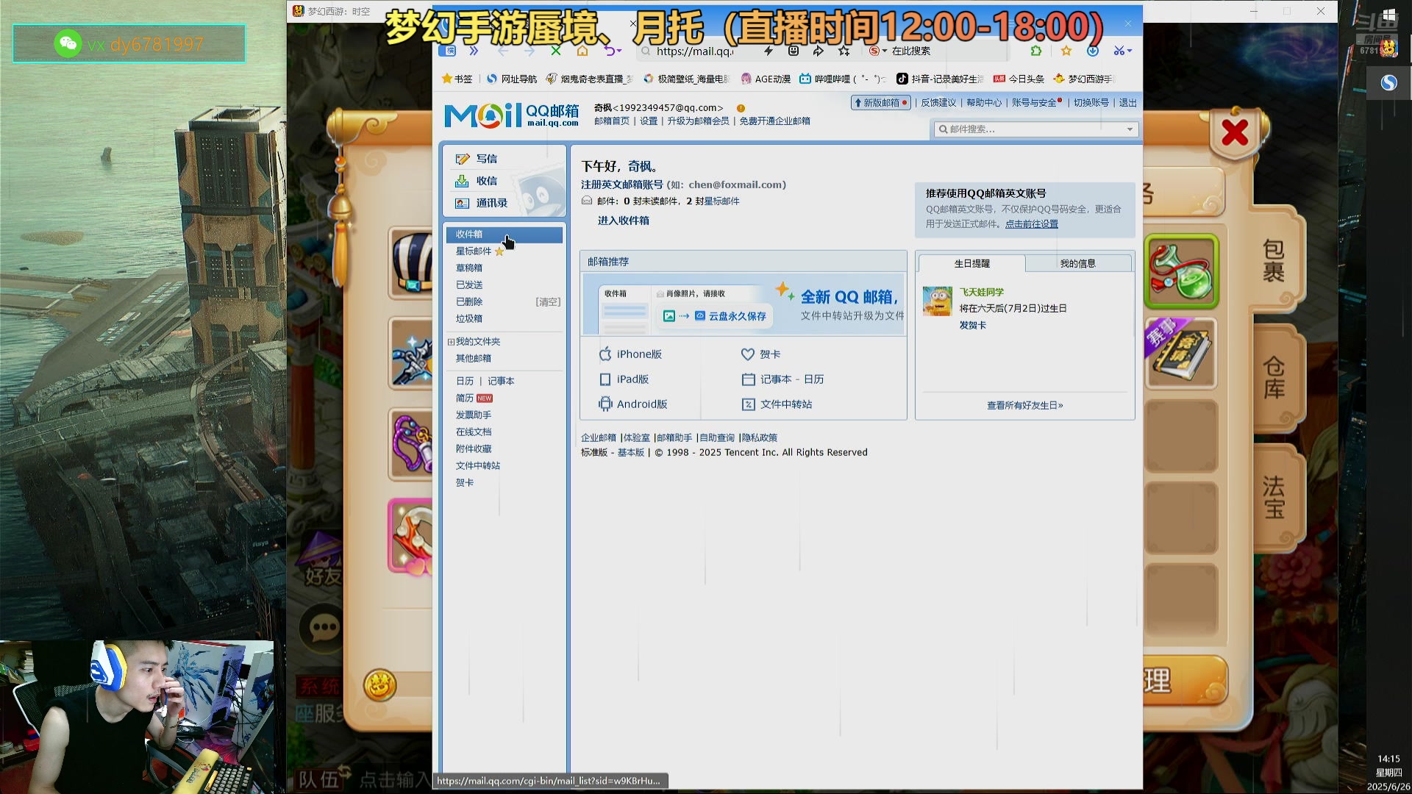The image size is (1412, 794).
Task: Click 退出 logout link
Action: tap(1128, 103)
